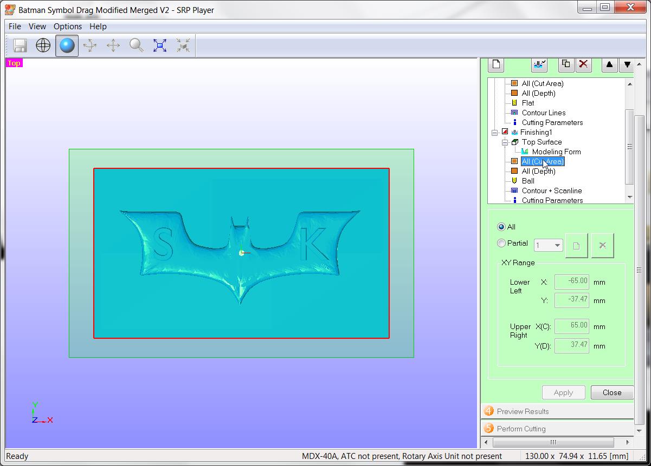This screenshot has width=651, height=466.
Task: Click the magenta Top view label
Action: [x=14, y=63]
